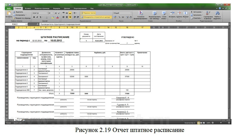Click Sort and Filter (Сортировка и фильтр)
This screenshot has height=138, width=238.
tap(208, 15)
